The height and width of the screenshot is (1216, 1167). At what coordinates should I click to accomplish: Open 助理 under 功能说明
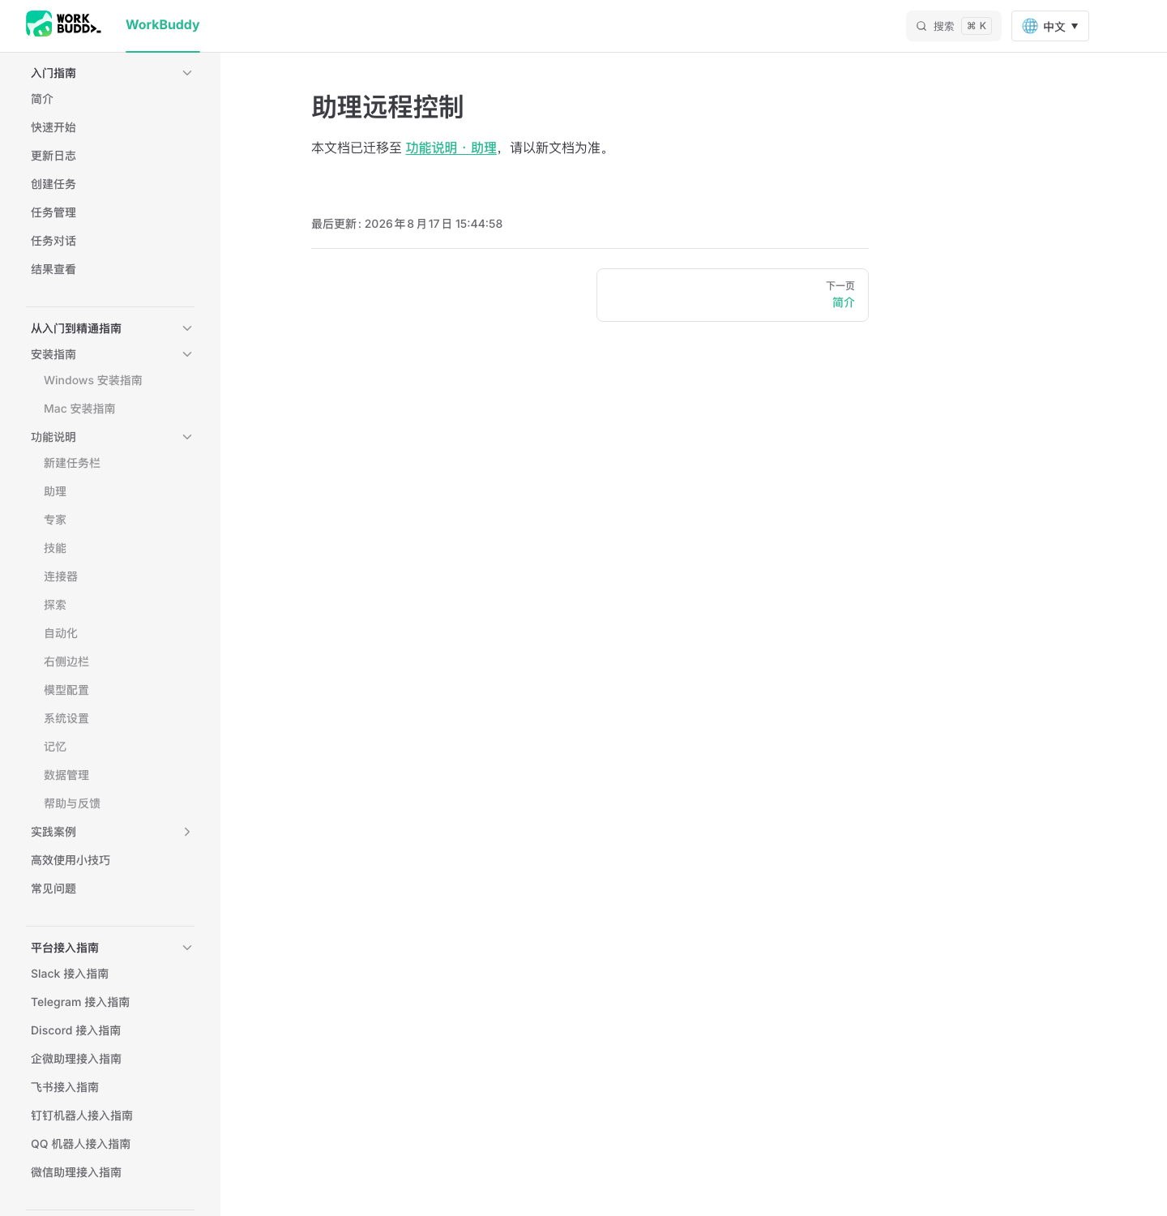(55, 491)
